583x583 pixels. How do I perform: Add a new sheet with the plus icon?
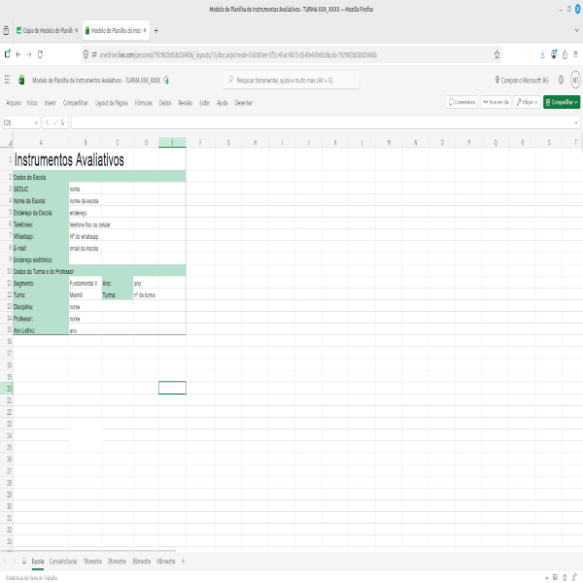click(183, 561)
